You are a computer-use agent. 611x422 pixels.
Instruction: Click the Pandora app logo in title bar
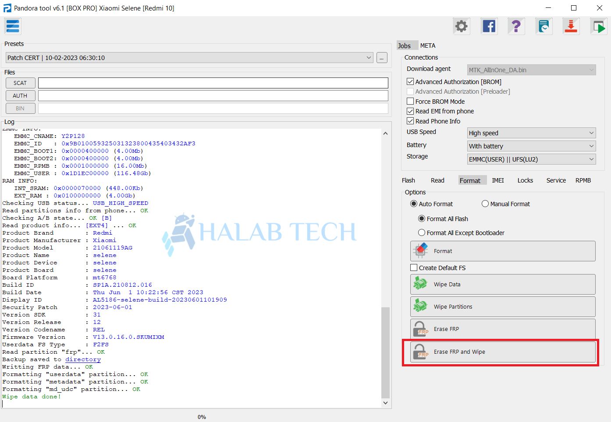coord(7,8)
